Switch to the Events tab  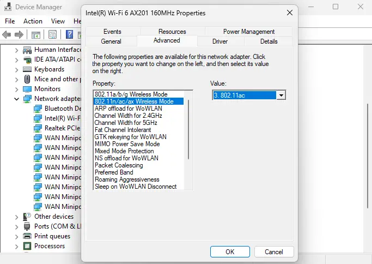[x=112, y=32]
